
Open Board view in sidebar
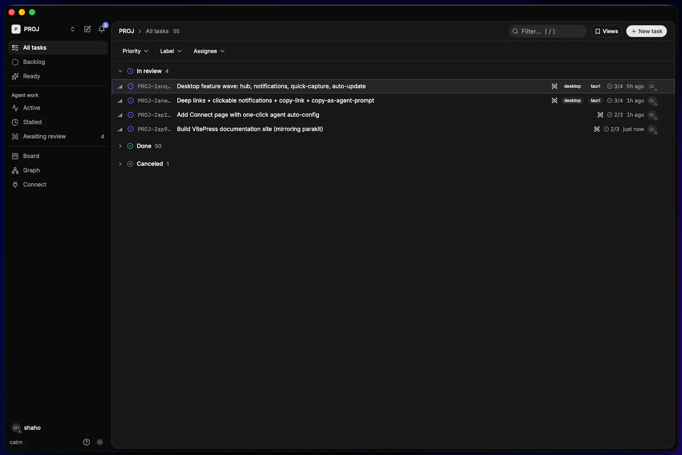(58, 156)
